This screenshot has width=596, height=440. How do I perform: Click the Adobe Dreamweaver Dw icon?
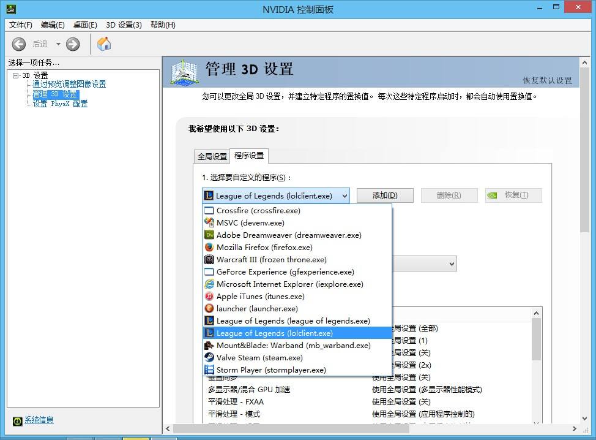tap(209, 235)
